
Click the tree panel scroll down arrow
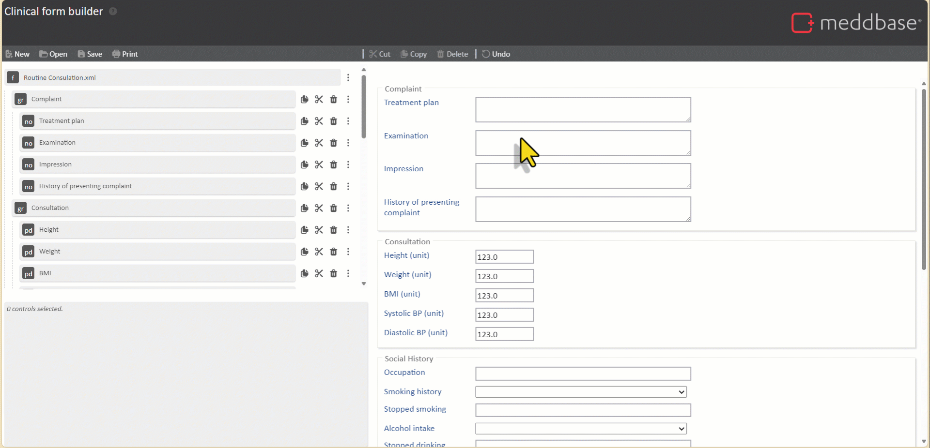point(364,284)
